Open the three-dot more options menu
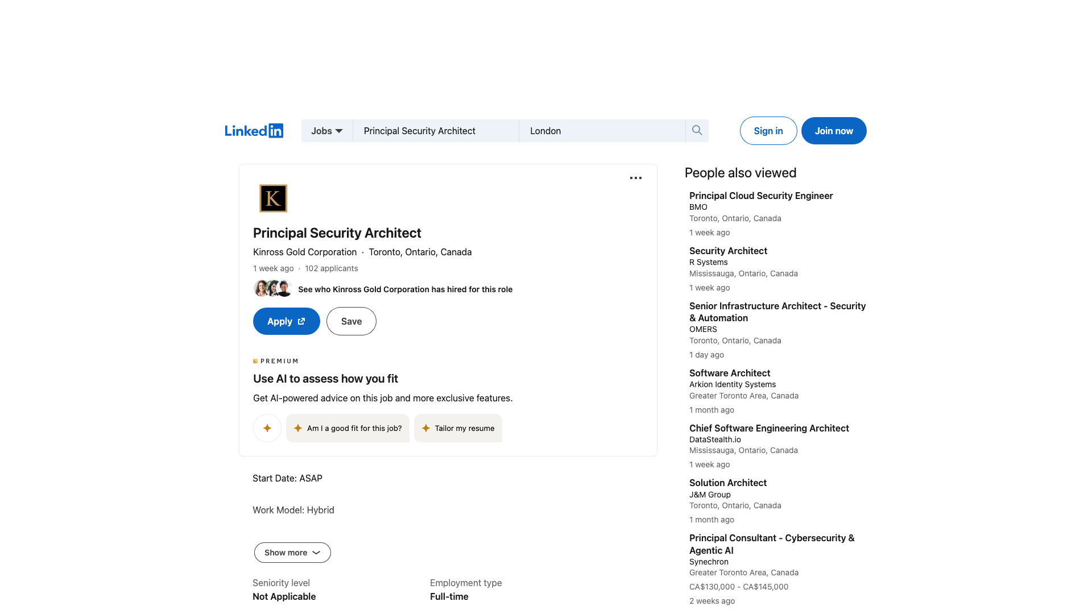This screenshot has width=1092, height=614. tap(636, 178)
